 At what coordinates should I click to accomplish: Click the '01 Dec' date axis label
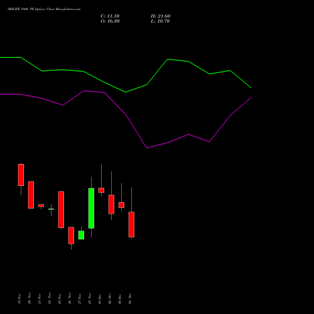(x=100, y=299)
